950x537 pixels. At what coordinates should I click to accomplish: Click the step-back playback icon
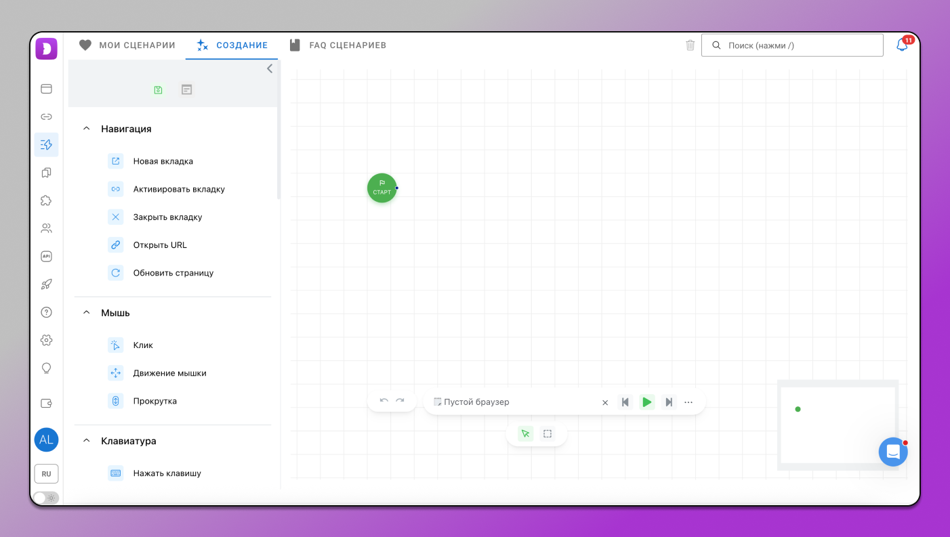click(x=625, y=402)
